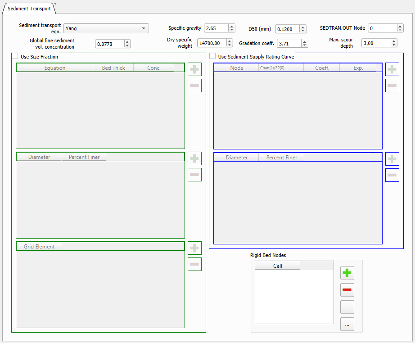Click plus icon beside Node rating curve table
This screenshot has width=415, height=343.
(392, 70)
